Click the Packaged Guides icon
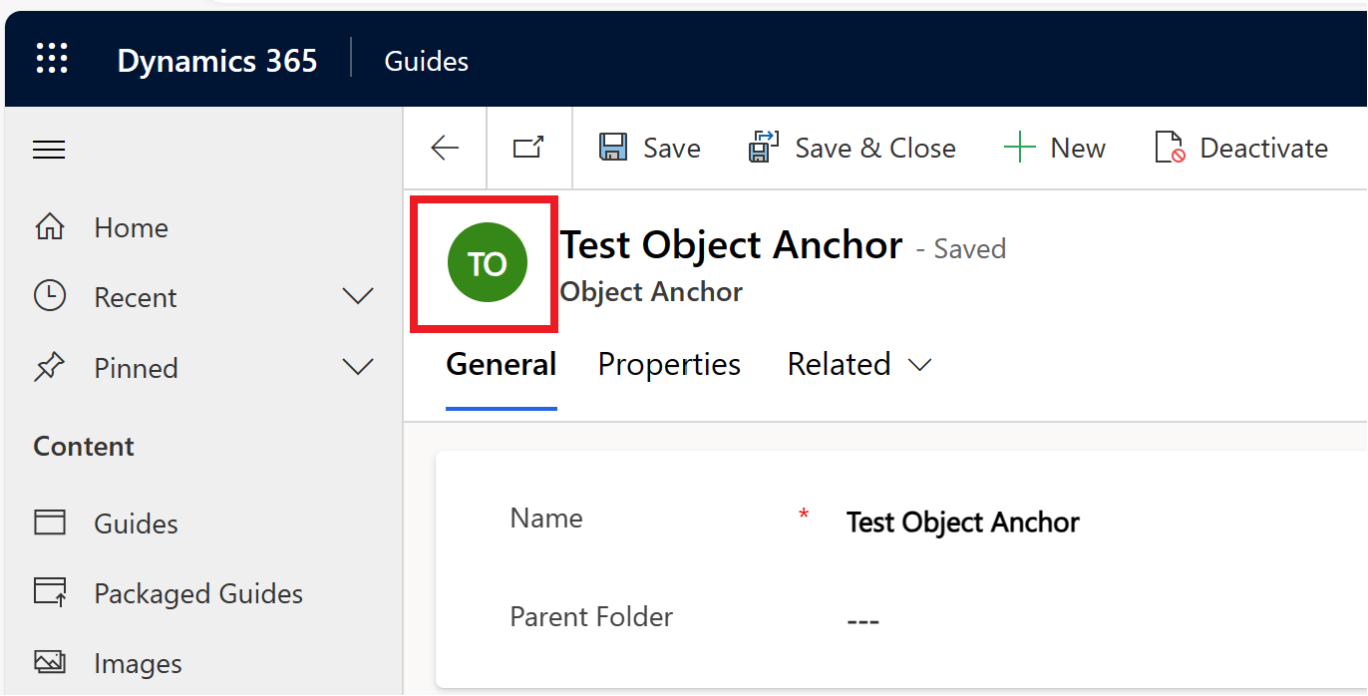This screenshot has height=696, width=1368. coord(49,592)
